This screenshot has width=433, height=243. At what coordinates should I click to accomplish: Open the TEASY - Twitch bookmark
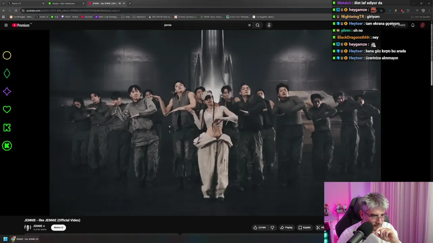(x=70, y=17)
